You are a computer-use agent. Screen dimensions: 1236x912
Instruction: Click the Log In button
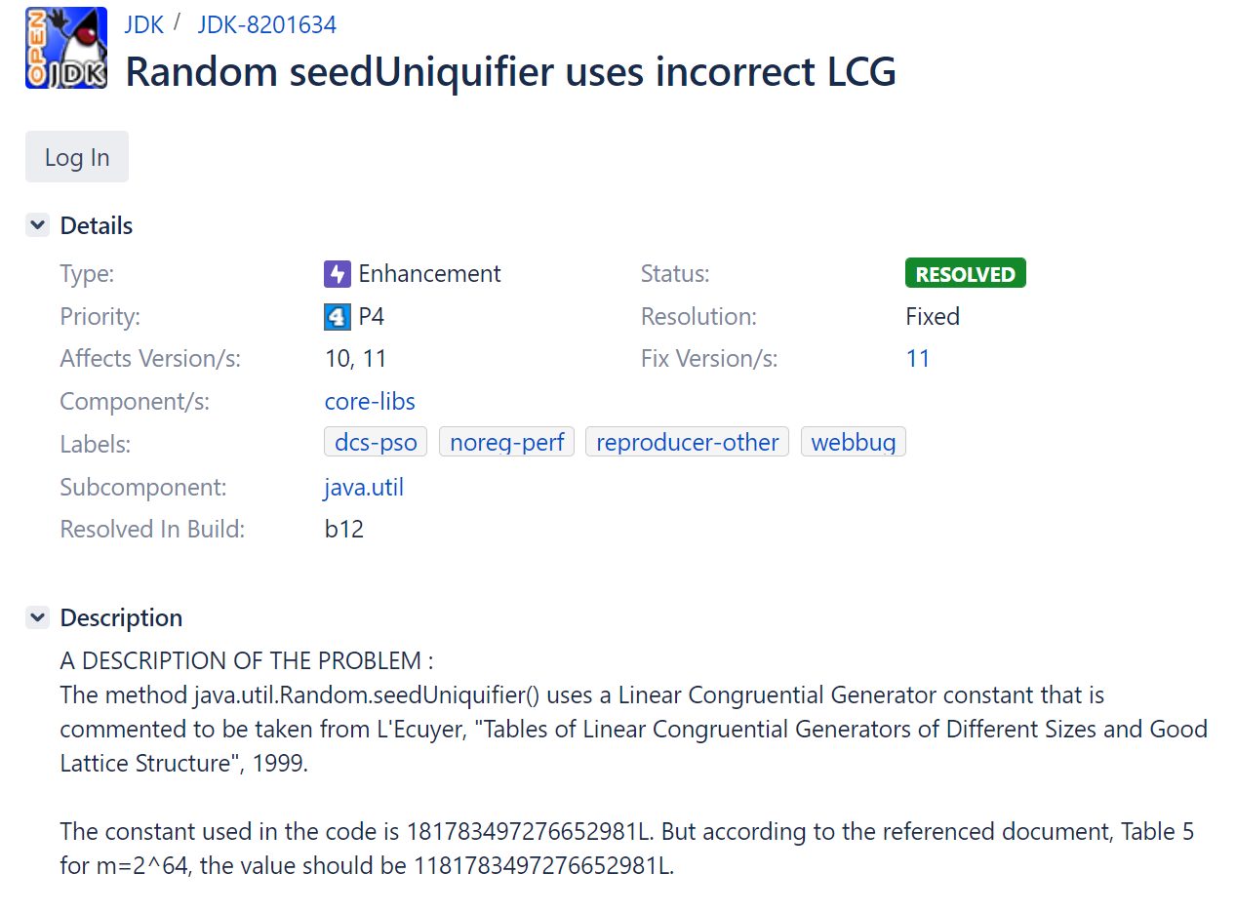point(77,157)
